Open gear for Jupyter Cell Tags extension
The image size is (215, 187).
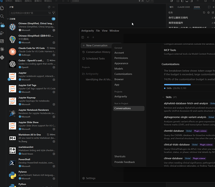[54, 92]
